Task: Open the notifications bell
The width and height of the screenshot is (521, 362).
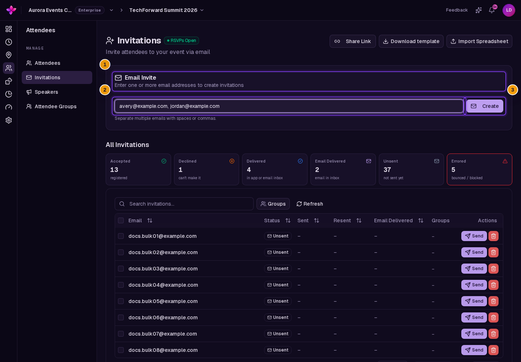Action: click(x=492, y=10)
